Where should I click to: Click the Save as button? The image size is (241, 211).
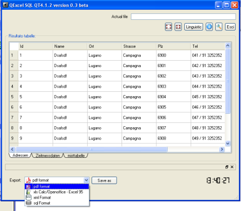pos(104,180)
